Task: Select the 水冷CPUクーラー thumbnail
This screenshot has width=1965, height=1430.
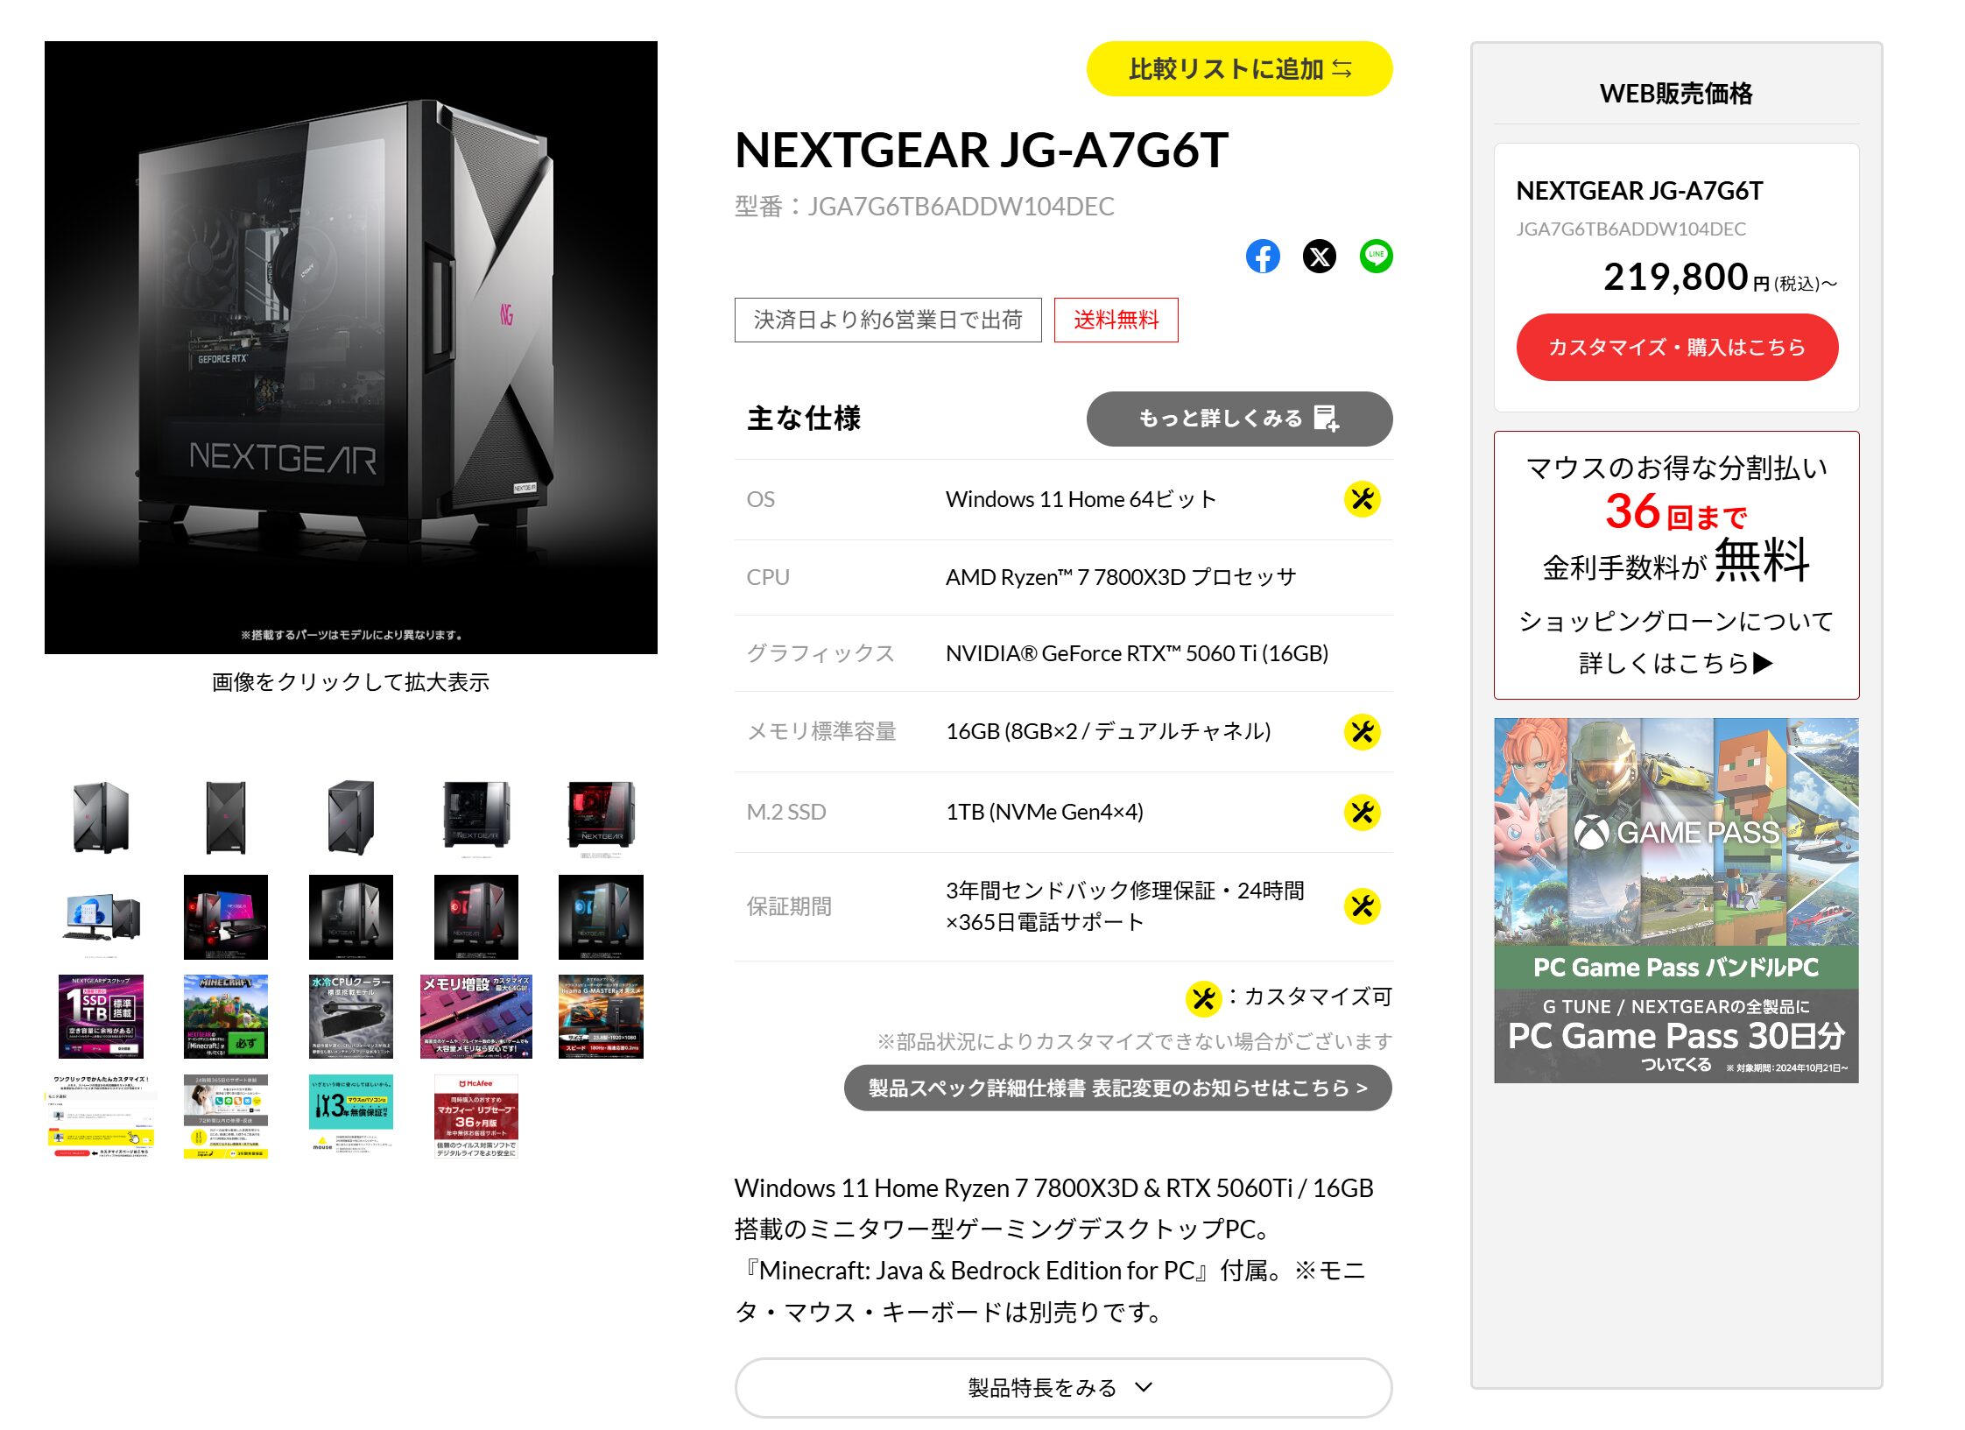Action: tap(351, 1017)
